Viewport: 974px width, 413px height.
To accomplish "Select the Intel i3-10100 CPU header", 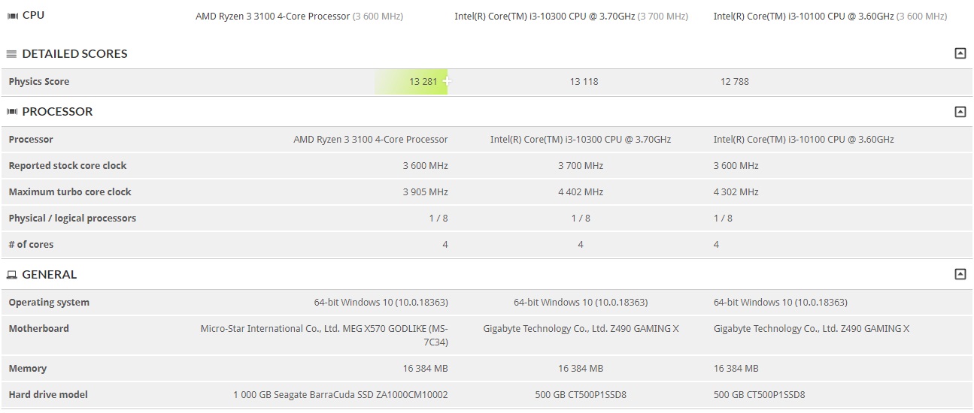I will tap(830, 17).
